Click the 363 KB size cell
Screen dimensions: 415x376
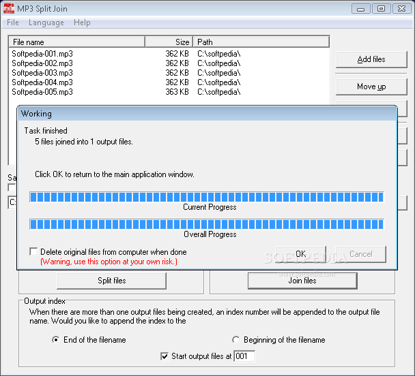177,92
